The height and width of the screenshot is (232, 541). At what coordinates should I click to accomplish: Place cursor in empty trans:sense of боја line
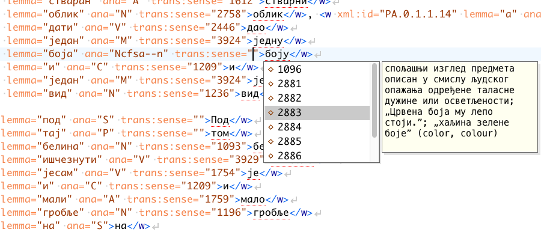pyautogui.click(x=253, y=54)
